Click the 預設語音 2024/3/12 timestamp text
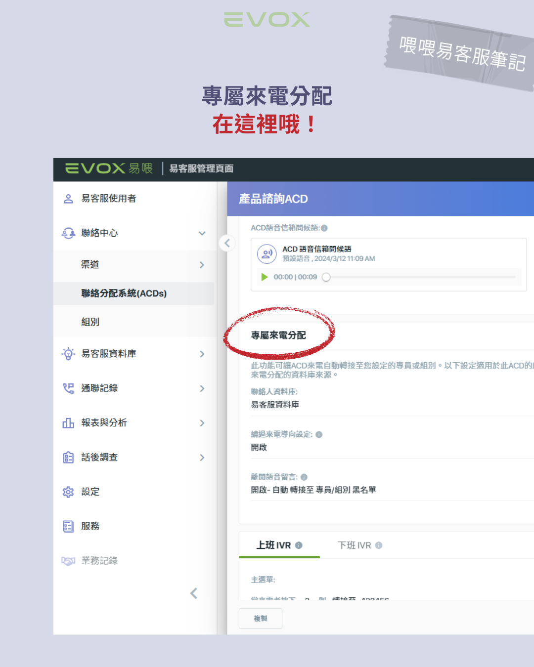534x667 pixels. point(329,258)
